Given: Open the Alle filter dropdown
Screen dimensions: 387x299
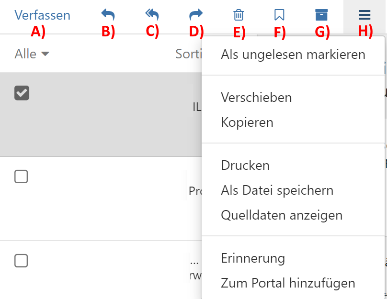Looking at the screenshot, I should tap(32, 54).
